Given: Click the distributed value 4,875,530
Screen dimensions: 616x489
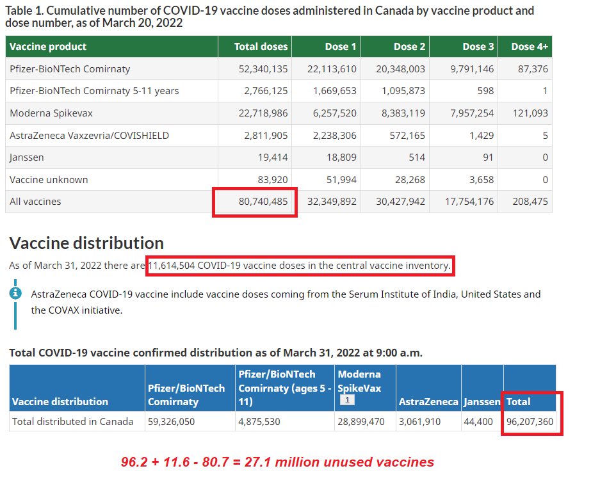Looking at the screenshot, I should (x=259, y=421).
